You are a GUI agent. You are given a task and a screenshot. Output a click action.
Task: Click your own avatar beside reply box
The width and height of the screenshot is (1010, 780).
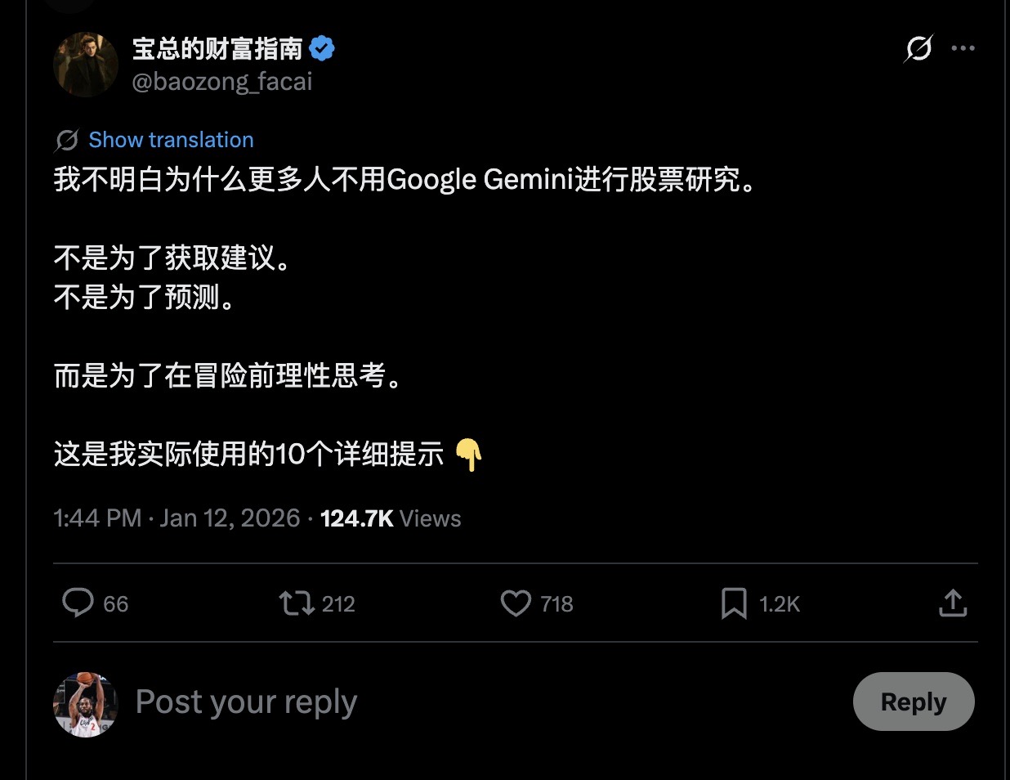(x=86, y=703)
